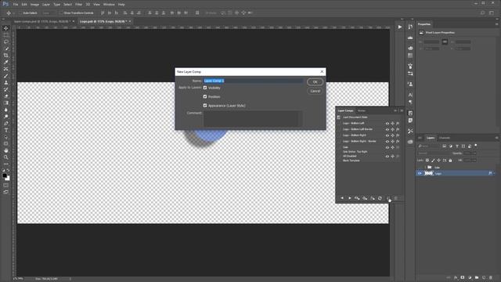This screenshot has height=282, width=501.
Task: Apply previous layer comp arrow
Action: click(x=342, y=198)
